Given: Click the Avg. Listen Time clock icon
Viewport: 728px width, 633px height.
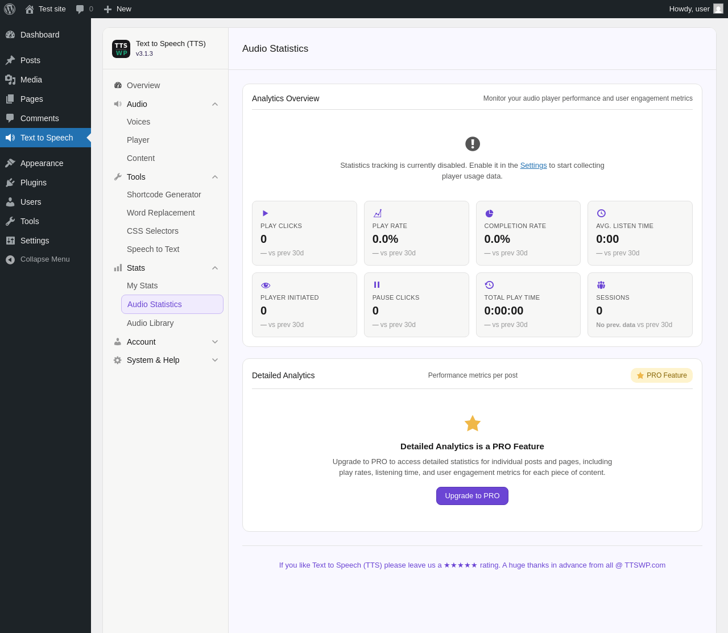Looking at the screenshot, I should coord(601,213).
